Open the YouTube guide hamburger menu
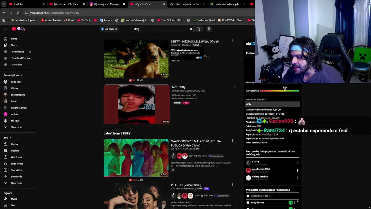Image resolution: width=371 pixels, height=209 pixels. (6, 29)
